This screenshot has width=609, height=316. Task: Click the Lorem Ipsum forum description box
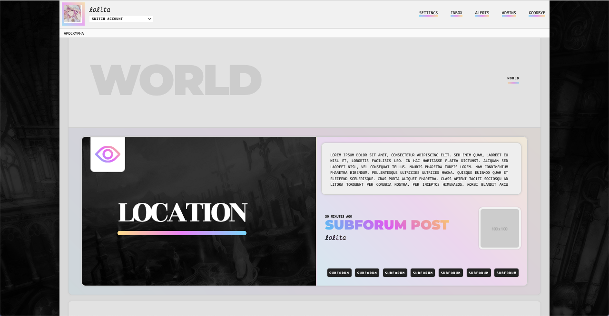421,169
